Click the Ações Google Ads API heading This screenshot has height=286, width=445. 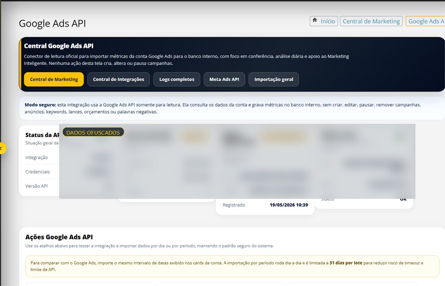tap(59, 237)
